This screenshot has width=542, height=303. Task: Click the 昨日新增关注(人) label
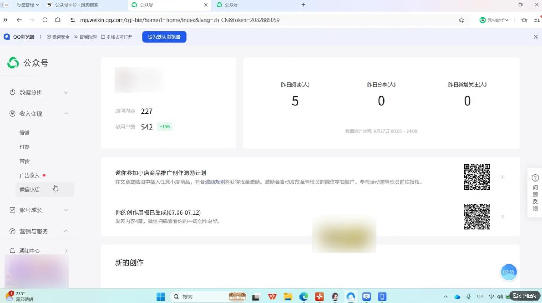pyautogui.click(x=467, y=84)
